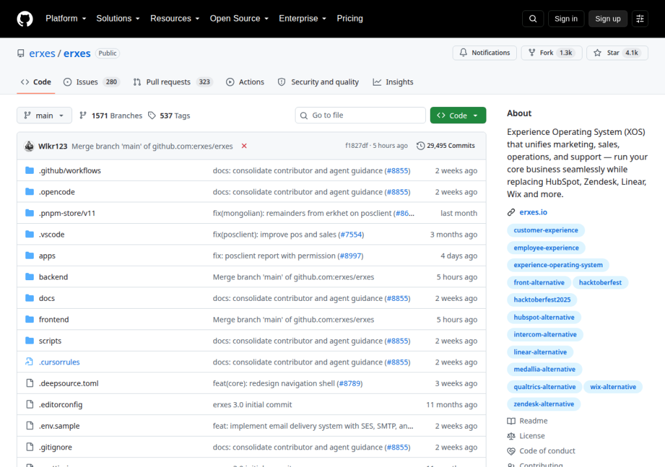Click the Go to file search field
665x467 pixels.
(x=360, y=115)
